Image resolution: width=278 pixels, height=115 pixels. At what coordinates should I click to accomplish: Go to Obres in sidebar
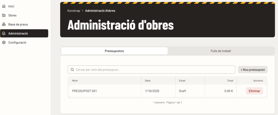(x=24, y=15)
